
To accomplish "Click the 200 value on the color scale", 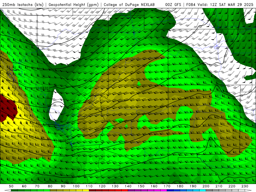I will [206, 186].
